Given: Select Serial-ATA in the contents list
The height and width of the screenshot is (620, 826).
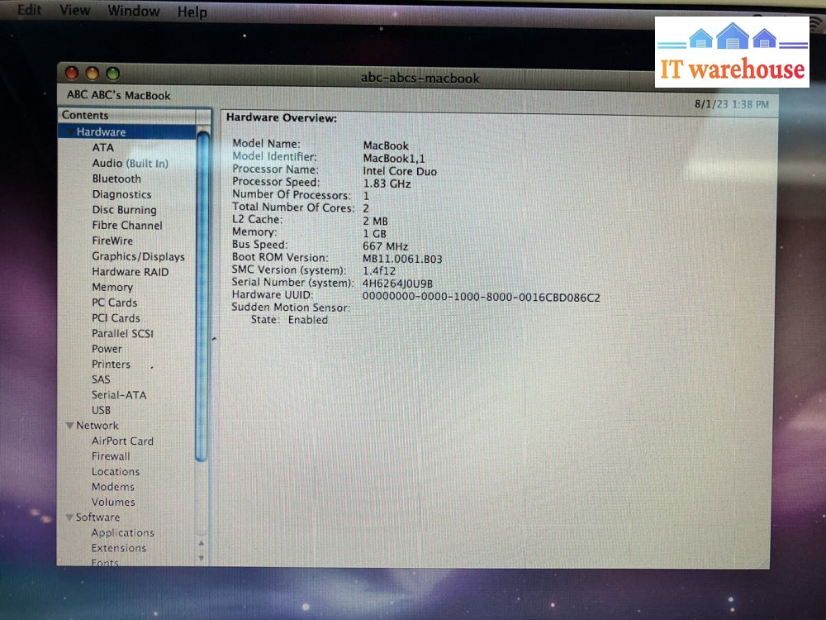Looking at the screenshot, I should 119,394.
